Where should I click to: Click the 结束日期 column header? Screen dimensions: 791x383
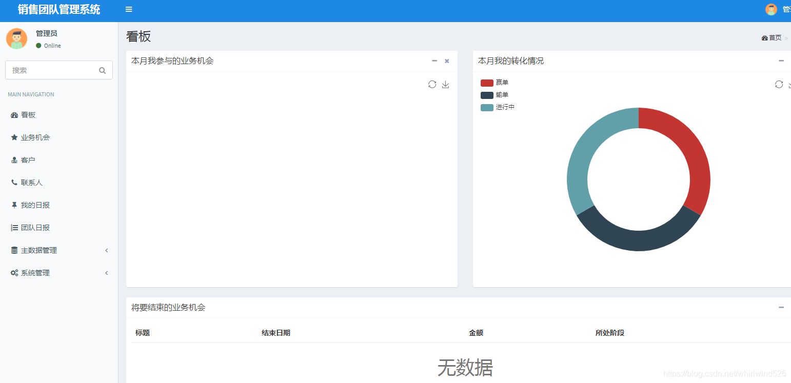[276, 333]
